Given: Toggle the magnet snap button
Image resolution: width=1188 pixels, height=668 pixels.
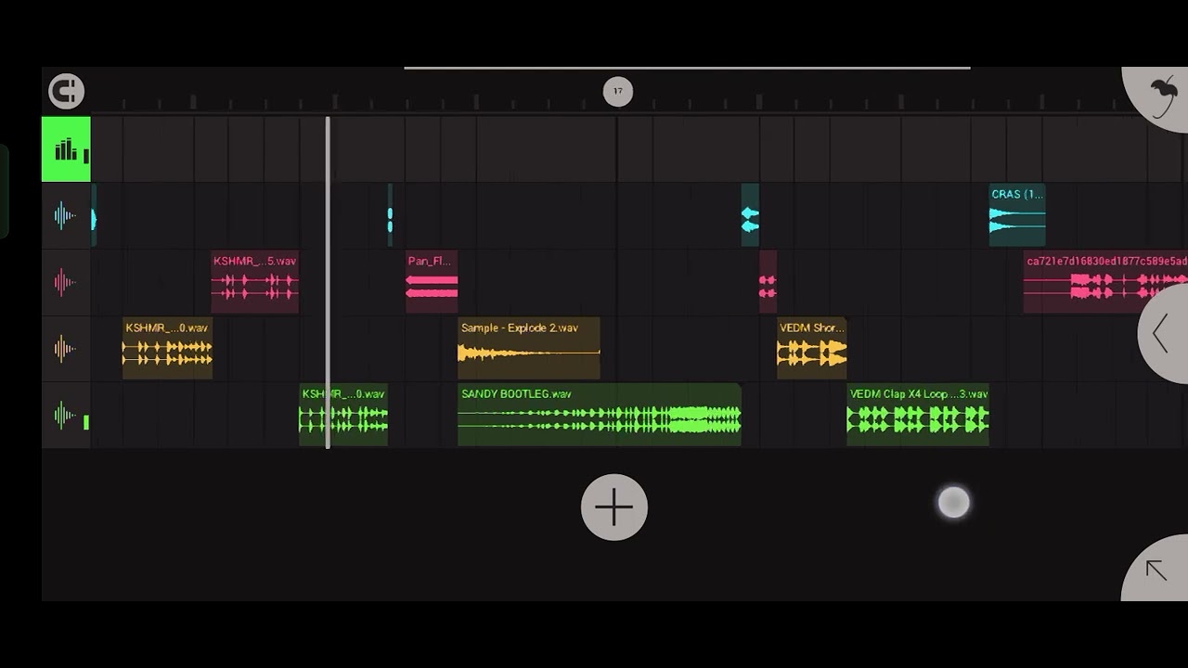Looking at the screenshot, I should pyautogui.click(x=66, y=91).
